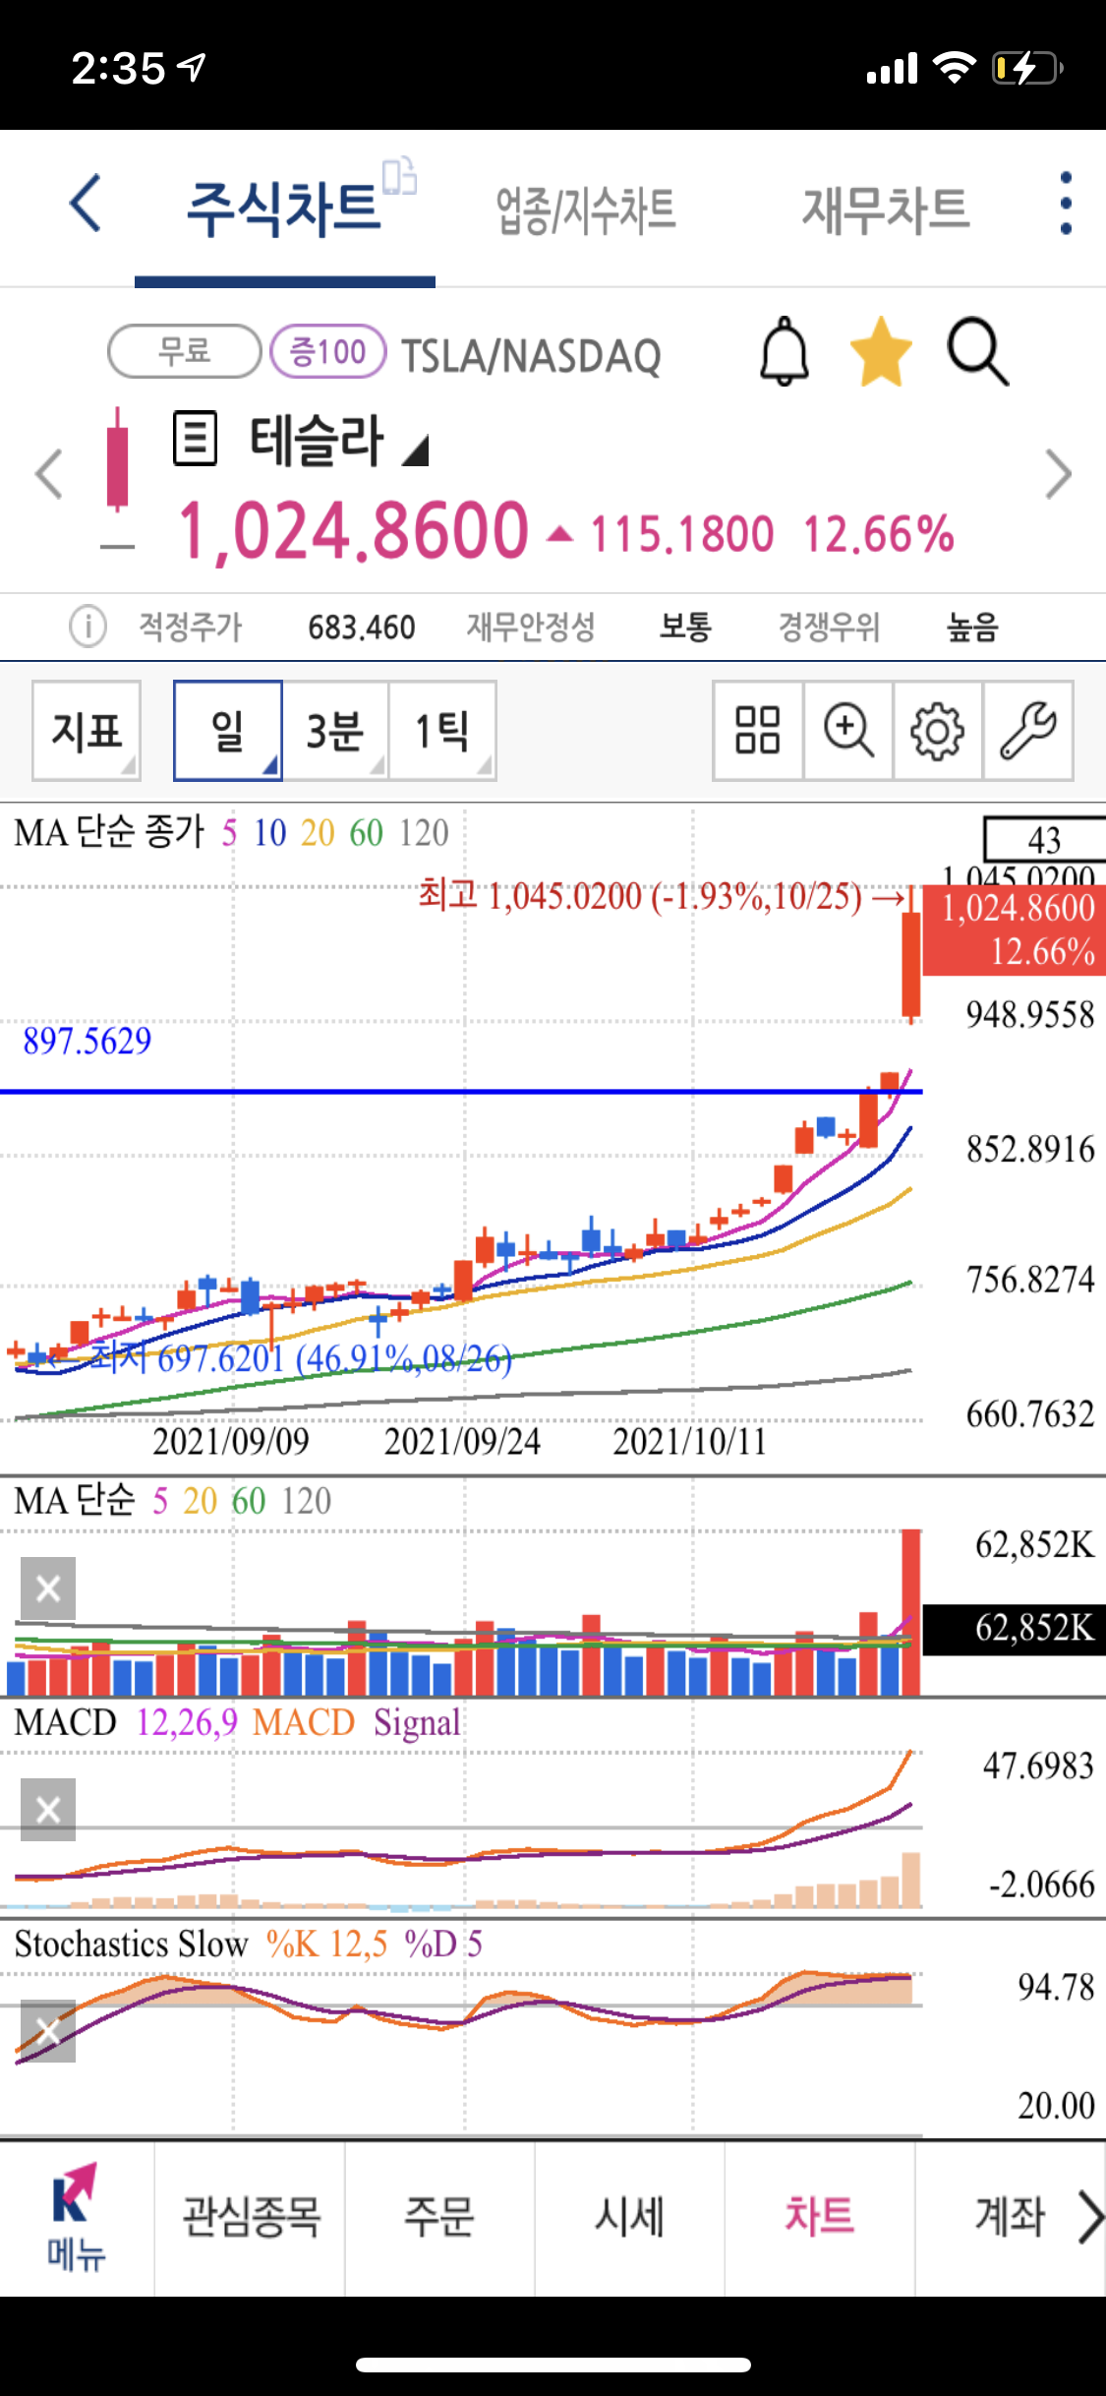Tap the MA 120 period in price legend
Image resolution: width=1106 pixels, height=2396 pixels.
pyautogui.click(x=424, y=833)
